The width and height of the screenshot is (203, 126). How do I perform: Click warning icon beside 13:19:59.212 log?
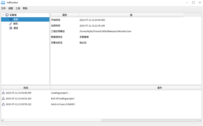pyautogui.click(x=3, y=104)
